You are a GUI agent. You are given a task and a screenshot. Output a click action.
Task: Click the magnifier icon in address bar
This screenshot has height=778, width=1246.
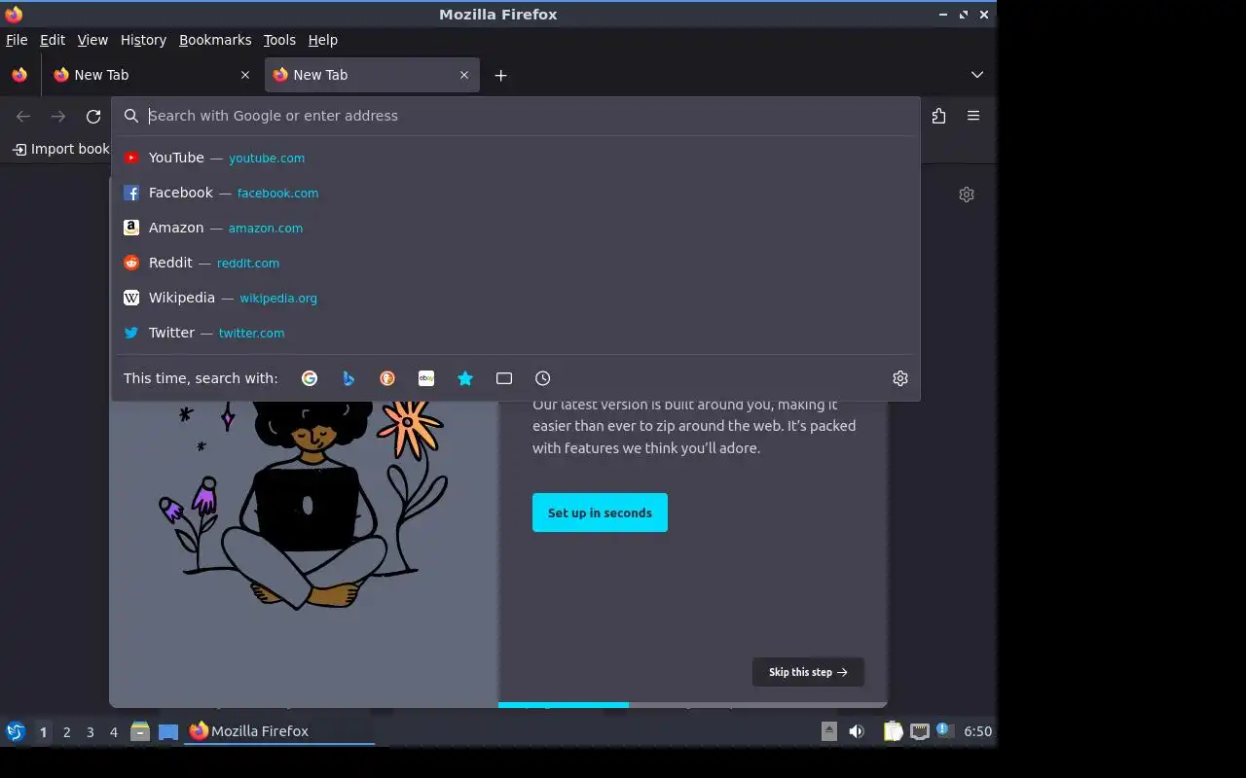pos(131,116)
